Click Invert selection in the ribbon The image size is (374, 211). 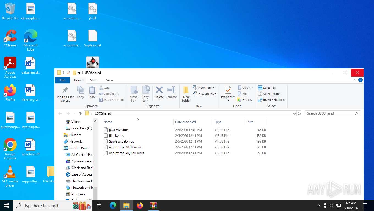pyautogui.click(x=271, y=100)
